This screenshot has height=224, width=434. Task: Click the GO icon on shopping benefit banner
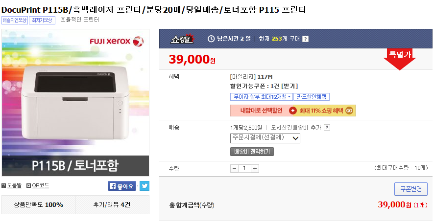click(x=349, y=111)
